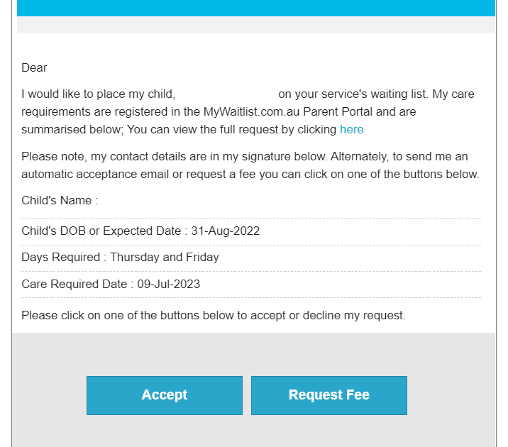Screen dimensions: 508x447
Task: Select the 'Child's Name :' label
Action: [60, 201]
